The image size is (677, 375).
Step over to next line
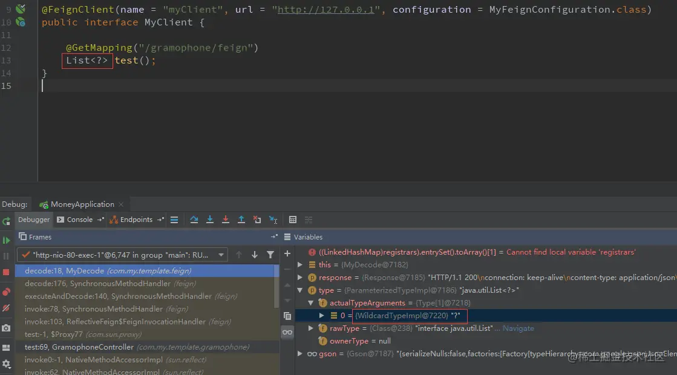(194, 220)
